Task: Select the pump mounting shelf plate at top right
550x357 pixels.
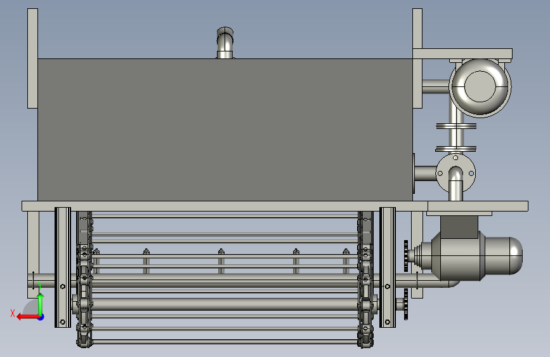Action: [x=462, y=54]
